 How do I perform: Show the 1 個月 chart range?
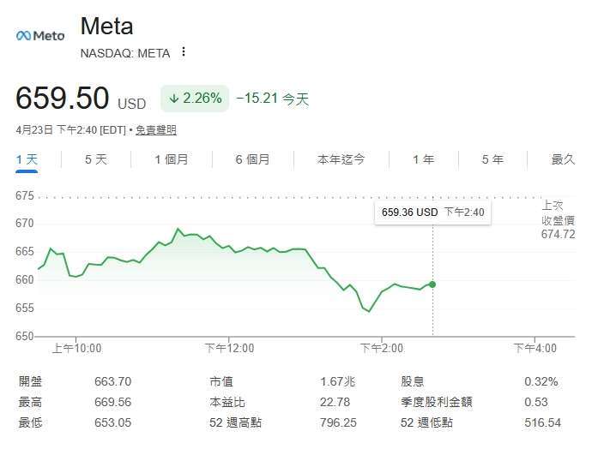(172, 159)
